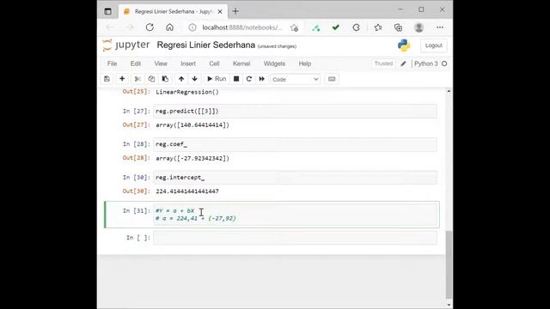Click the Python logo icon
Image resolution: width=550 pixels, height=309 pixels.
click(404, 45)
